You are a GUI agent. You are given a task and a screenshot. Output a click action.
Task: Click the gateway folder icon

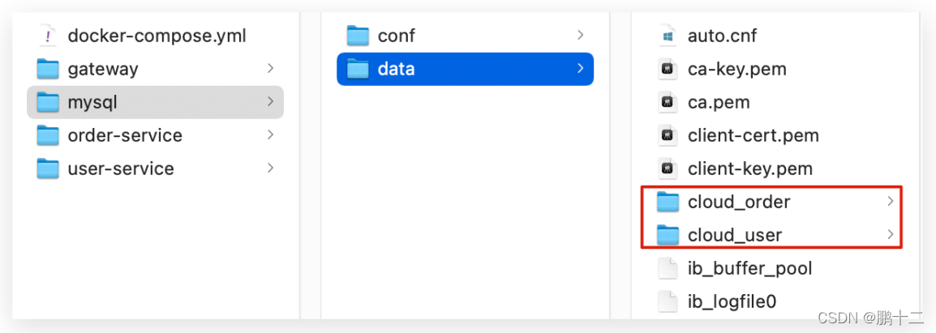point(49,69)
